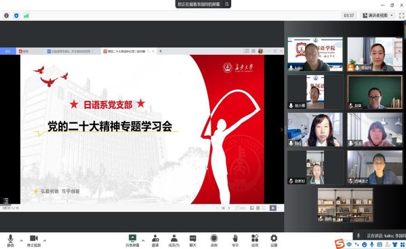Open the Members list icon
The width and height of the screenshot is (406, 249).
coord(174,240)
